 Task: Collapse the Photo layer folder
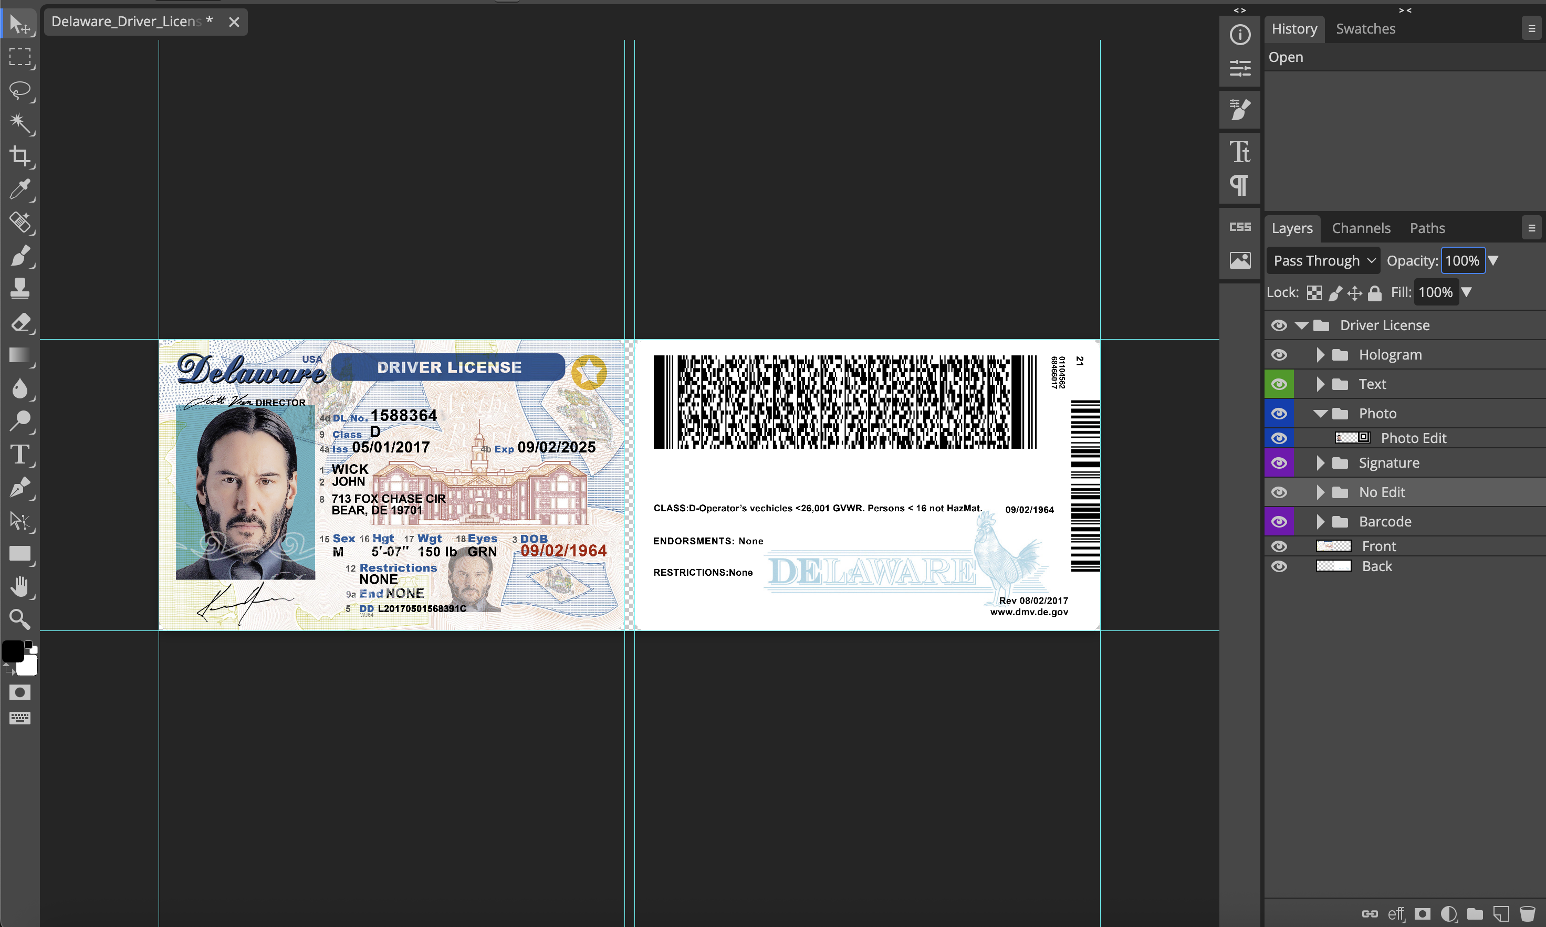tap(1320, 414)
